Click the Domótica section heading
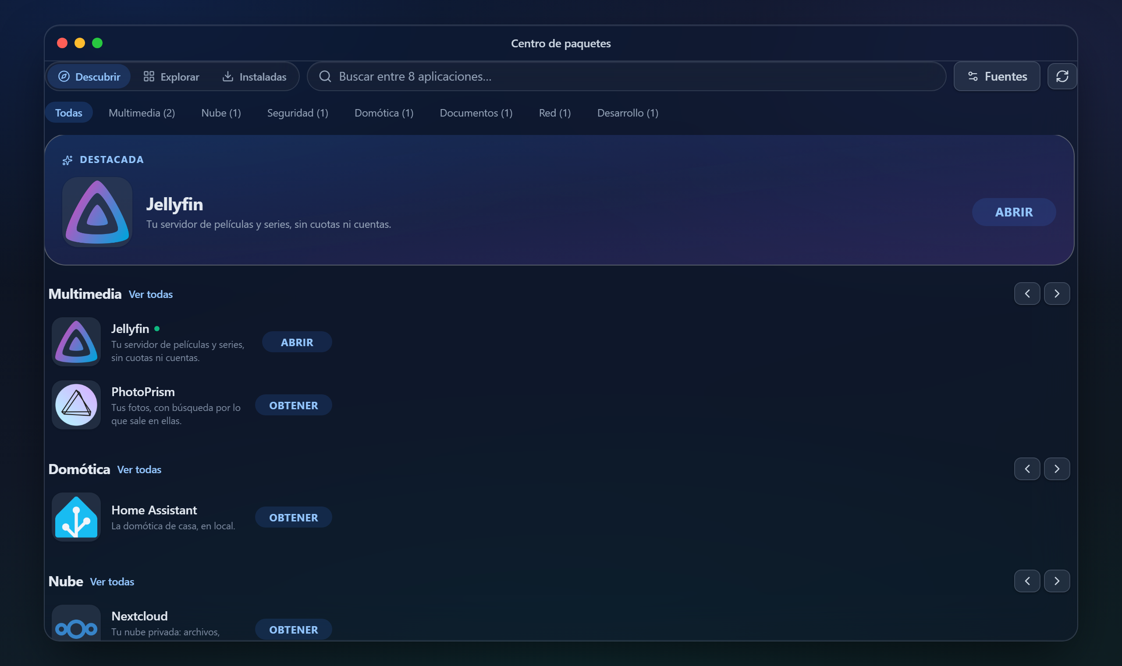This screenshot has width=1122, height=666. point(79,469)
